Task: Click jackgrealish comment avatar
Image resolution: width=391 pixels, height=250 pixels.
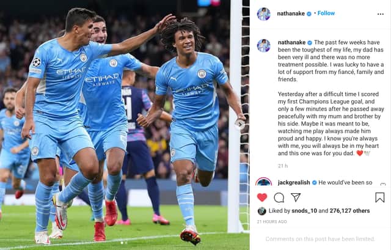Action: [263, 182]
